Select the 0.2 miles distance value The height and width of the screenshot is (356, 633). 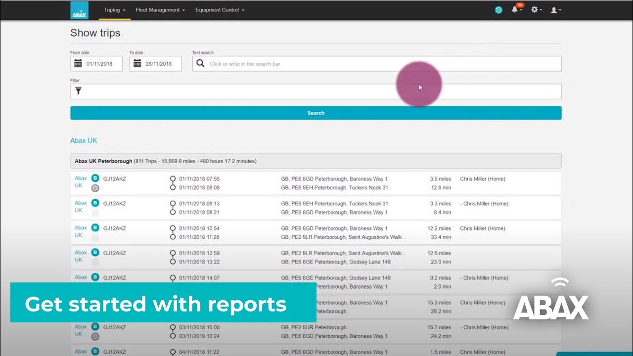(x=441, y=278)
